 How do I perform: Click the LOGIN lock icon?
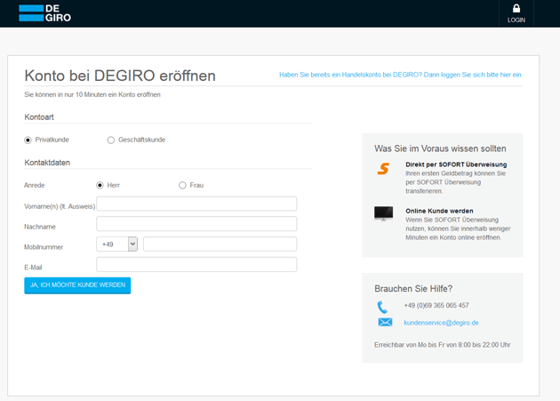pyautogui.click(x=516, y=8)
